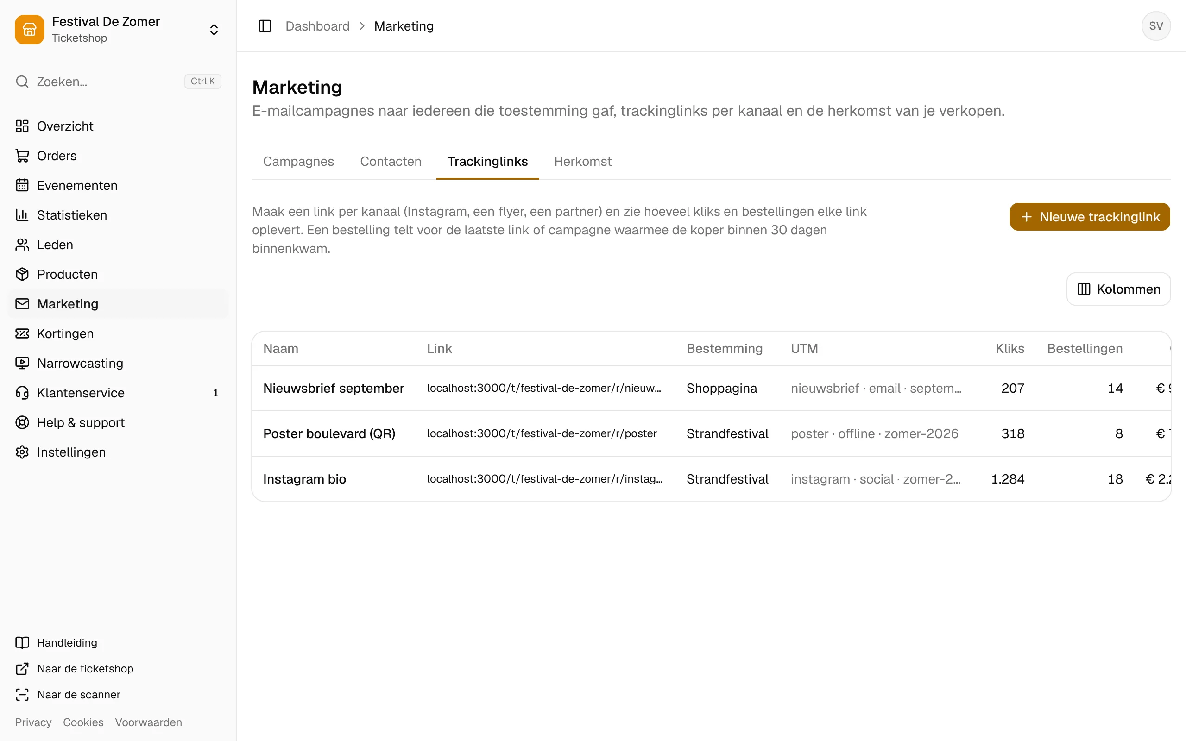Open the SV user avatar menu
The height and width of the screenshot is (741, 1186).
(x=1155, y=26)
